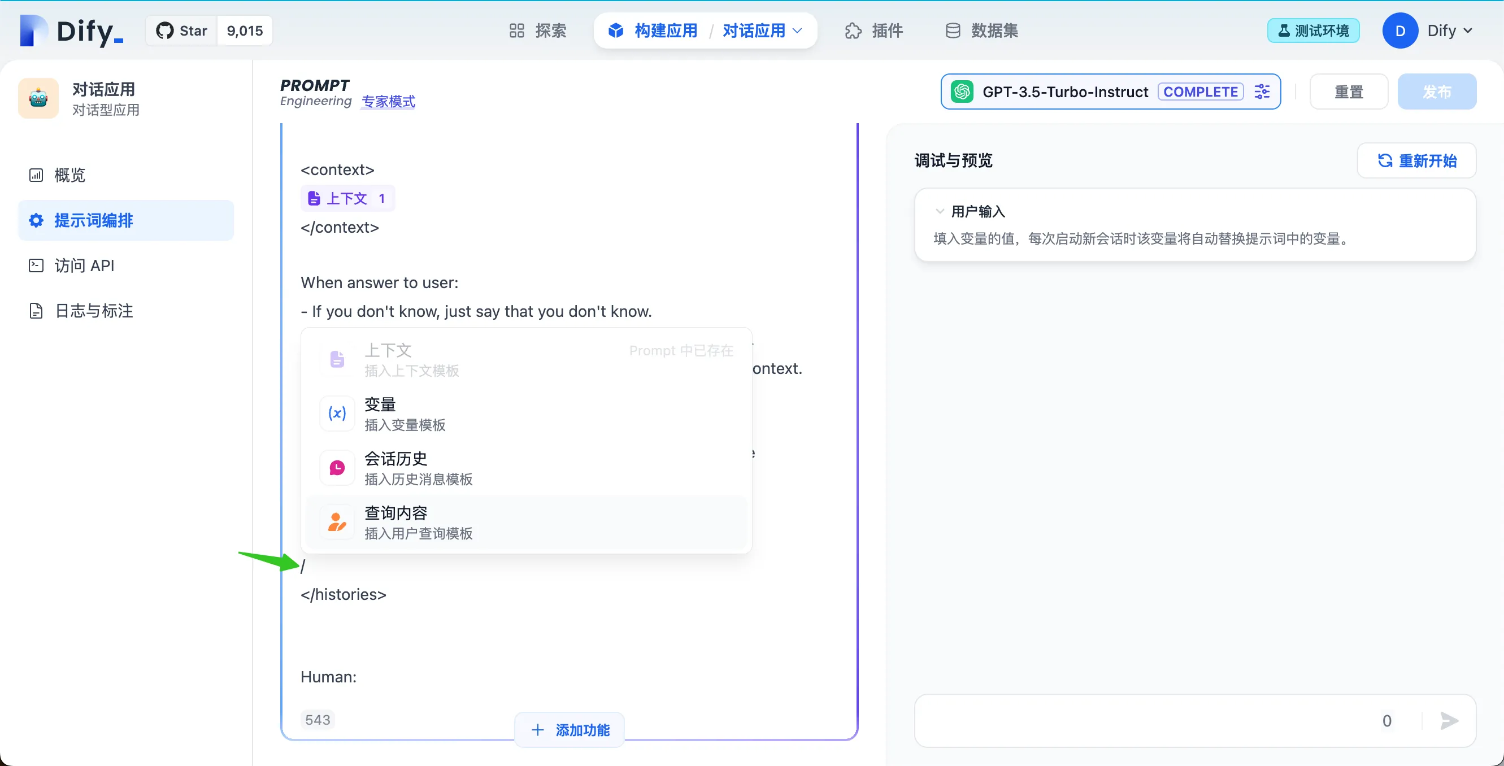This screenshot has width=1504, height=766.
Task: Click the GitHub Star button
Action: tap(181, 31)
